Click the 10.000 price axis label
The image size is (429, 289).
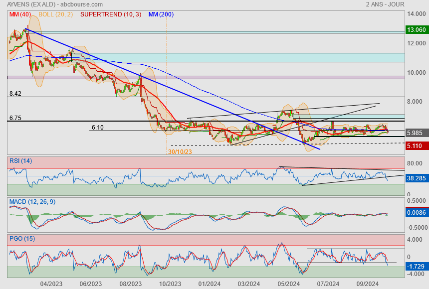pos(416,73)
